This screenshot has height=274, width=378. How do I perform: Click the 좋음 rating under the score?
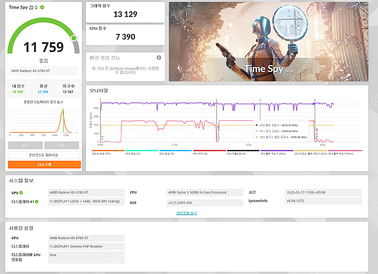click(43, 61)
